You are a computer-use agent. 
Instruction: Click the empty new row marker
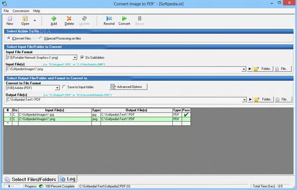click(8, 123)
